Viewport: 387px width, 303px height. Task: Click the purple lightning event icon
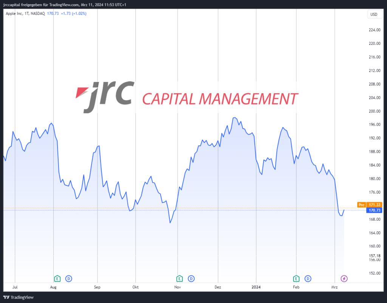[x=344, y=278]
